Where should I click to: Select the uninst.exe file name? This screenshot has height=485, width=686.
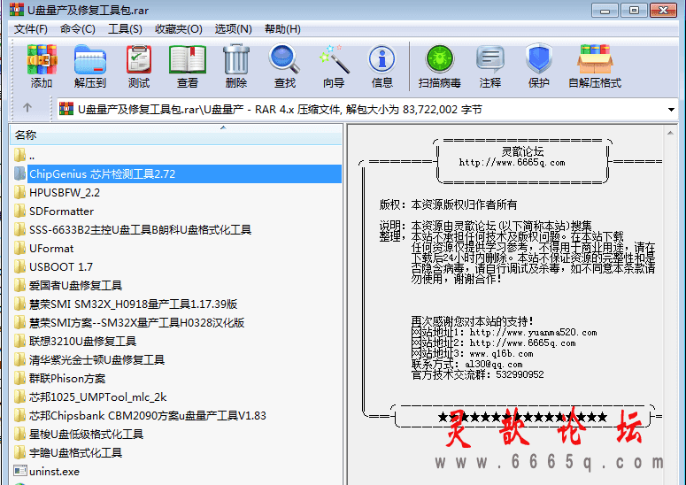tap(54, 472)
